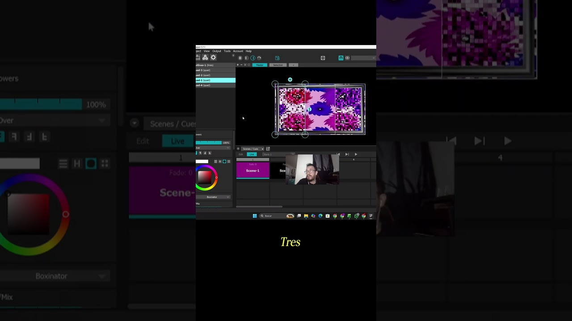The height and width of the screenshot is (321, 572).
Task: Open the dropdown beside the eye icon
Action: [363, 58]
